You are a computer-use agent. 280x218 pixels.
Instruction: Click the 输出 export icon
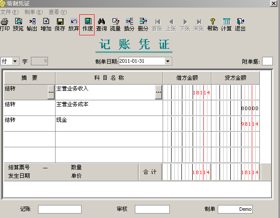click(x=32, y=25)
